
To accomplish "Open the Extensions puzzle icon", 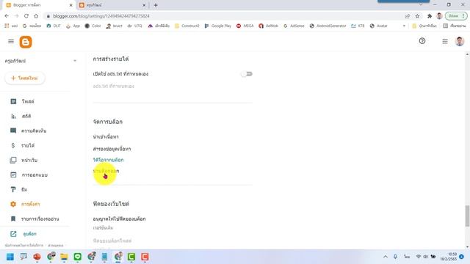I will click(x=430, y=16).
